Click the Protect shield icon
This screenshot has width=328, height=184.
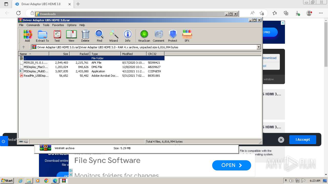pyautogui.click(x=173, y=36)
